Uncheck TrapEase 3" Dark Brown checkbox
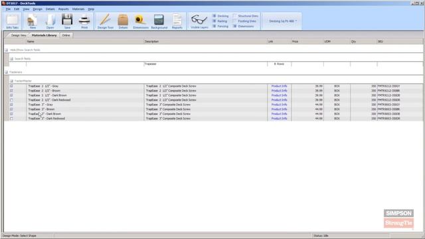 pyautogui.click(x=11, y=114)
